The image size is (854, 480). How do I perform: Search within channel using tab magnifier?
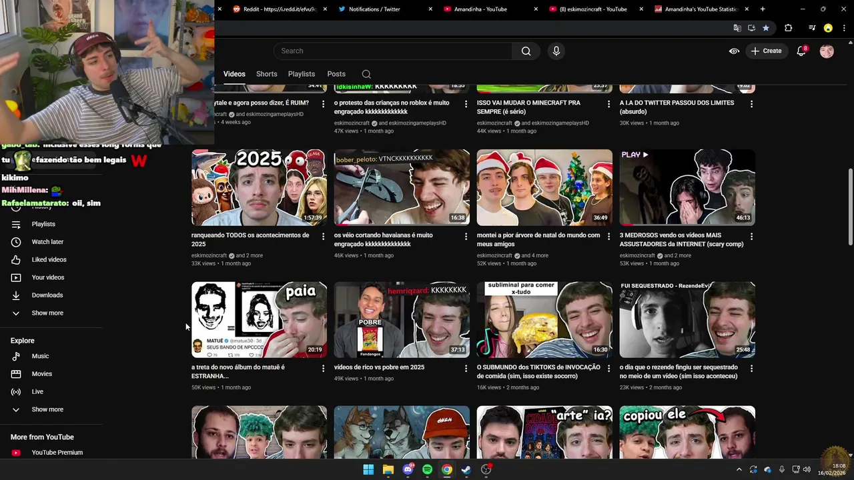point(366,74)
